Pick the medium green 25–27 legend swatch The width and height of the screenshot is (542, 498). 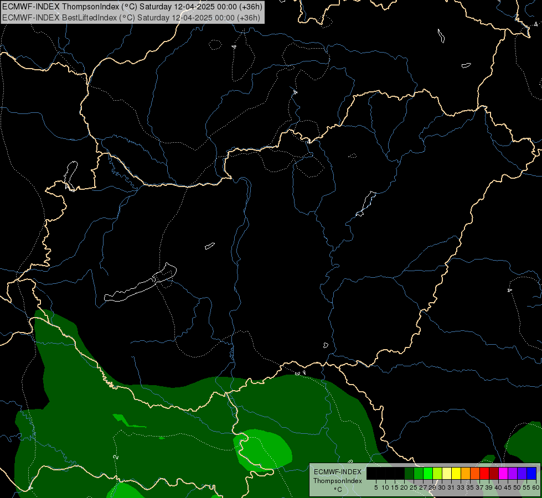tap(419, 473)
